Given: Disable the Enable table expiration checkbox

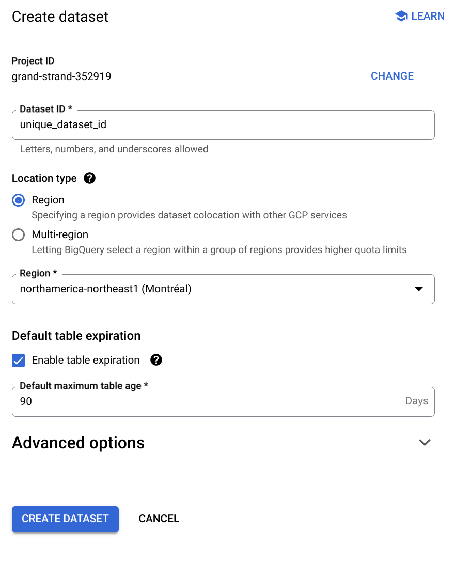Looking at the screenshot, I should (x=19, y=361).
